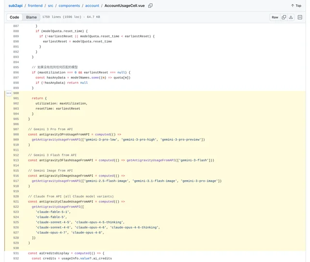Click 'utilization: maxUtilization,' on line 902
Image resolution: width=310 pixels, height=262 pixels.
(62, 104)
